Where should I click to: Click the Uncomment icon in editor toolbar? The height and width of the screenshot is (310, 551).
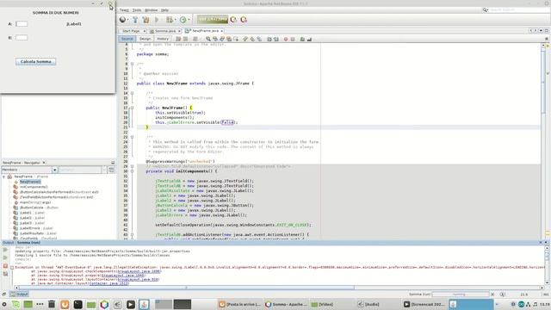point(309,39)
